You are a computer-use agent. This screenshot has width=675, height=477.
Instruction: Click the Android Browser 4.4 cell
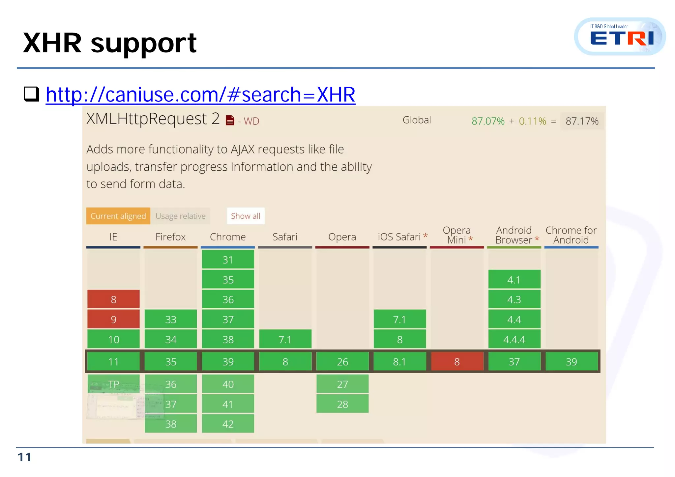tap(514, 319)
